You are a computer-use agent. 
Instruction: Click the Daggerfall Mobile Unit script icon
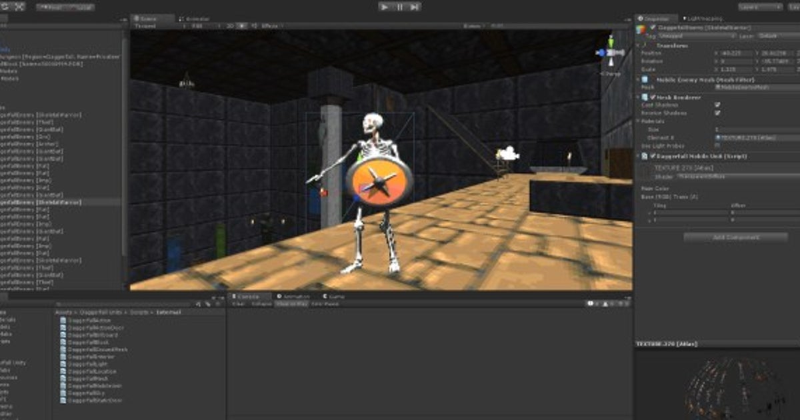[645, 155]
